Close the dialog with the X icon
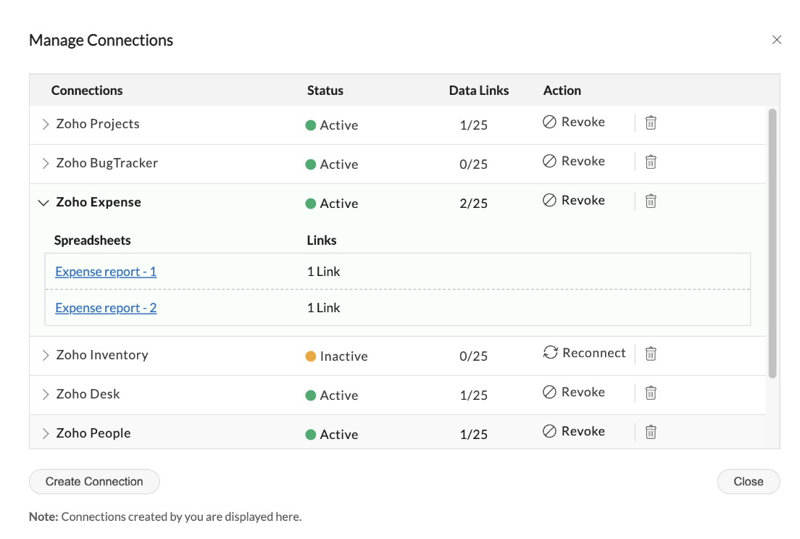This screenshot has width=800, height=539. 777,40
